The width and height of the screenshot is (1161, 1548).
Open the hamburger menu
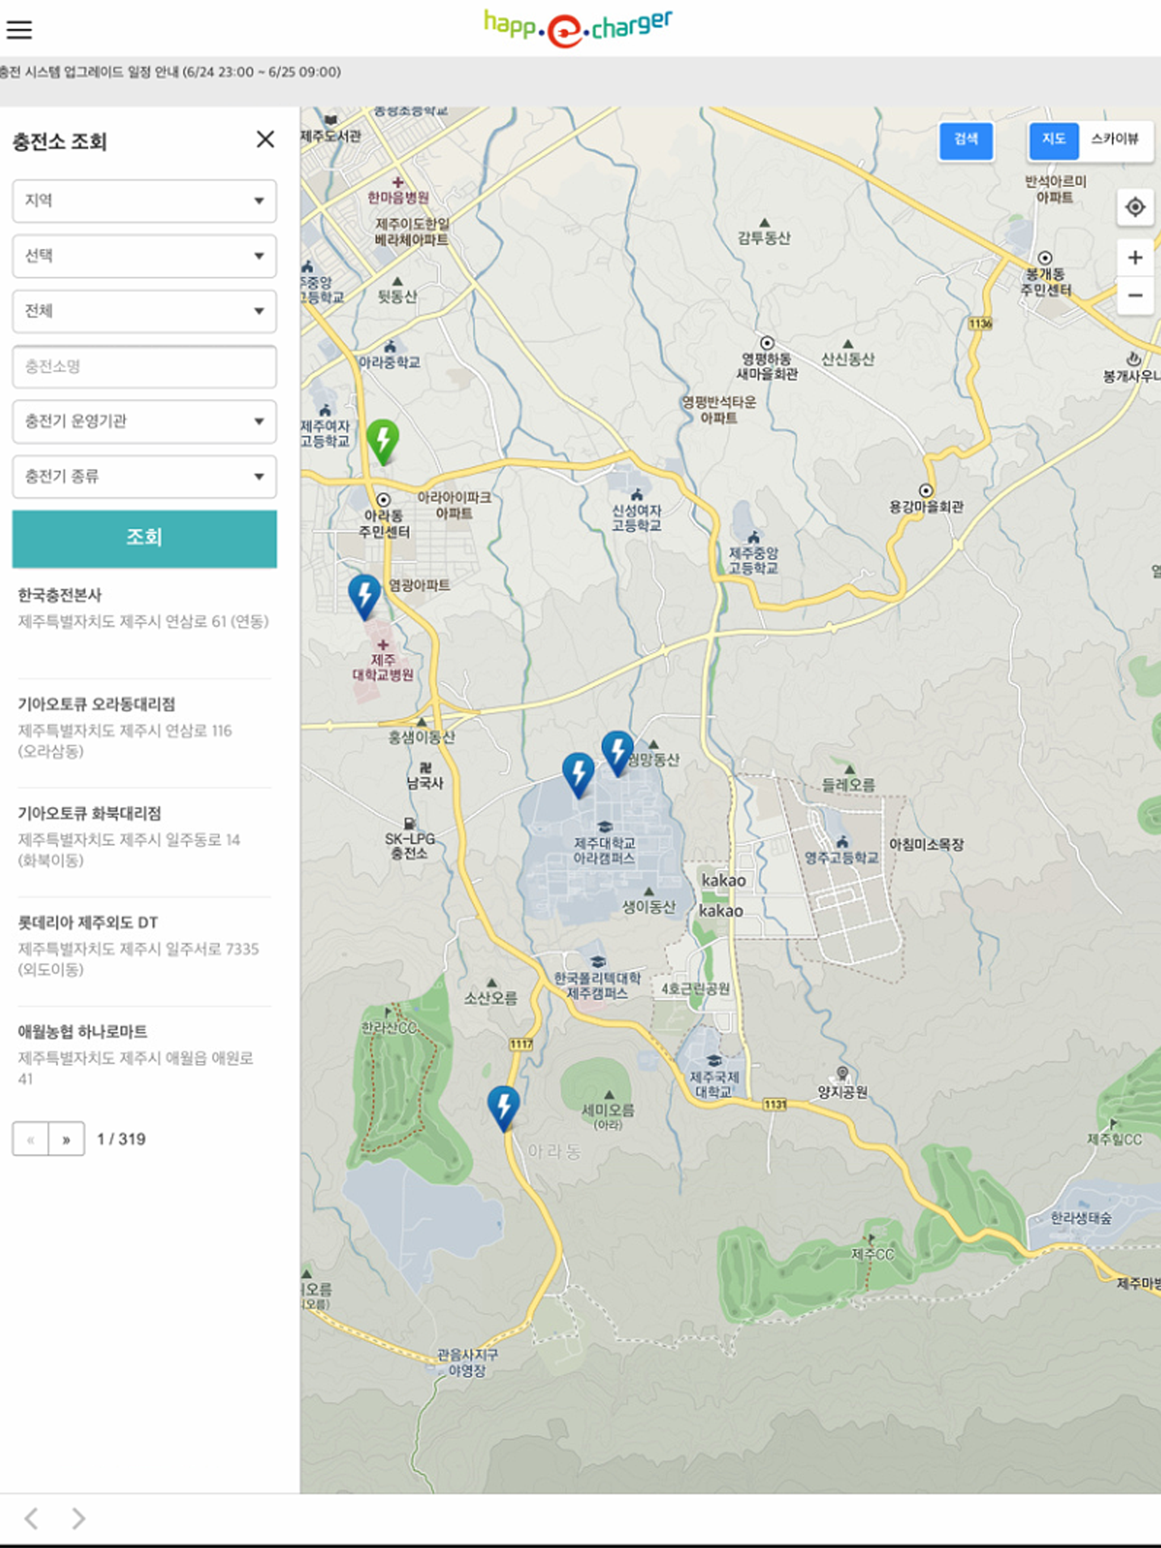pos(20,29)
